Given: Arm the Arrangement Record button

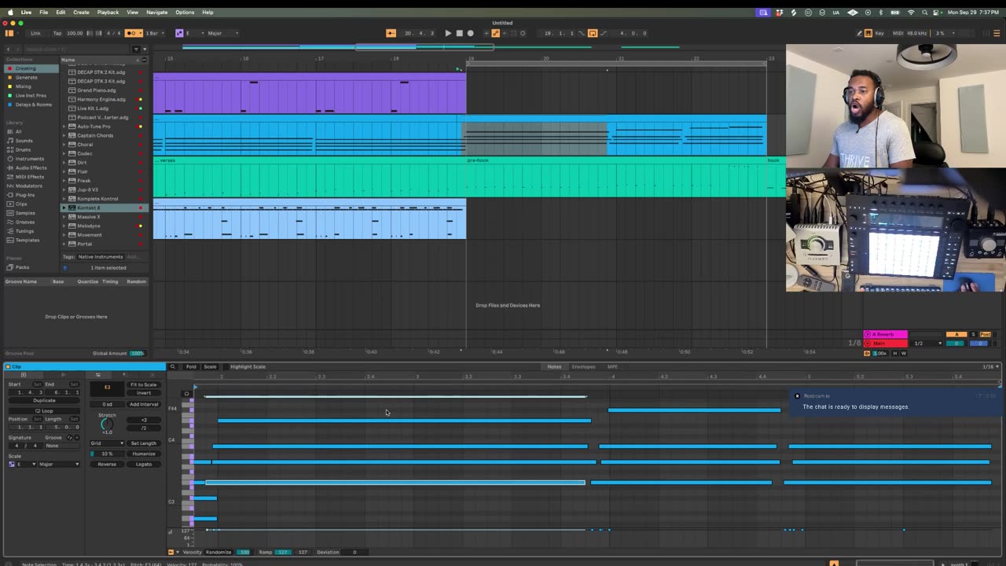Looking at the screenshot, I should (x=470, y=33).
